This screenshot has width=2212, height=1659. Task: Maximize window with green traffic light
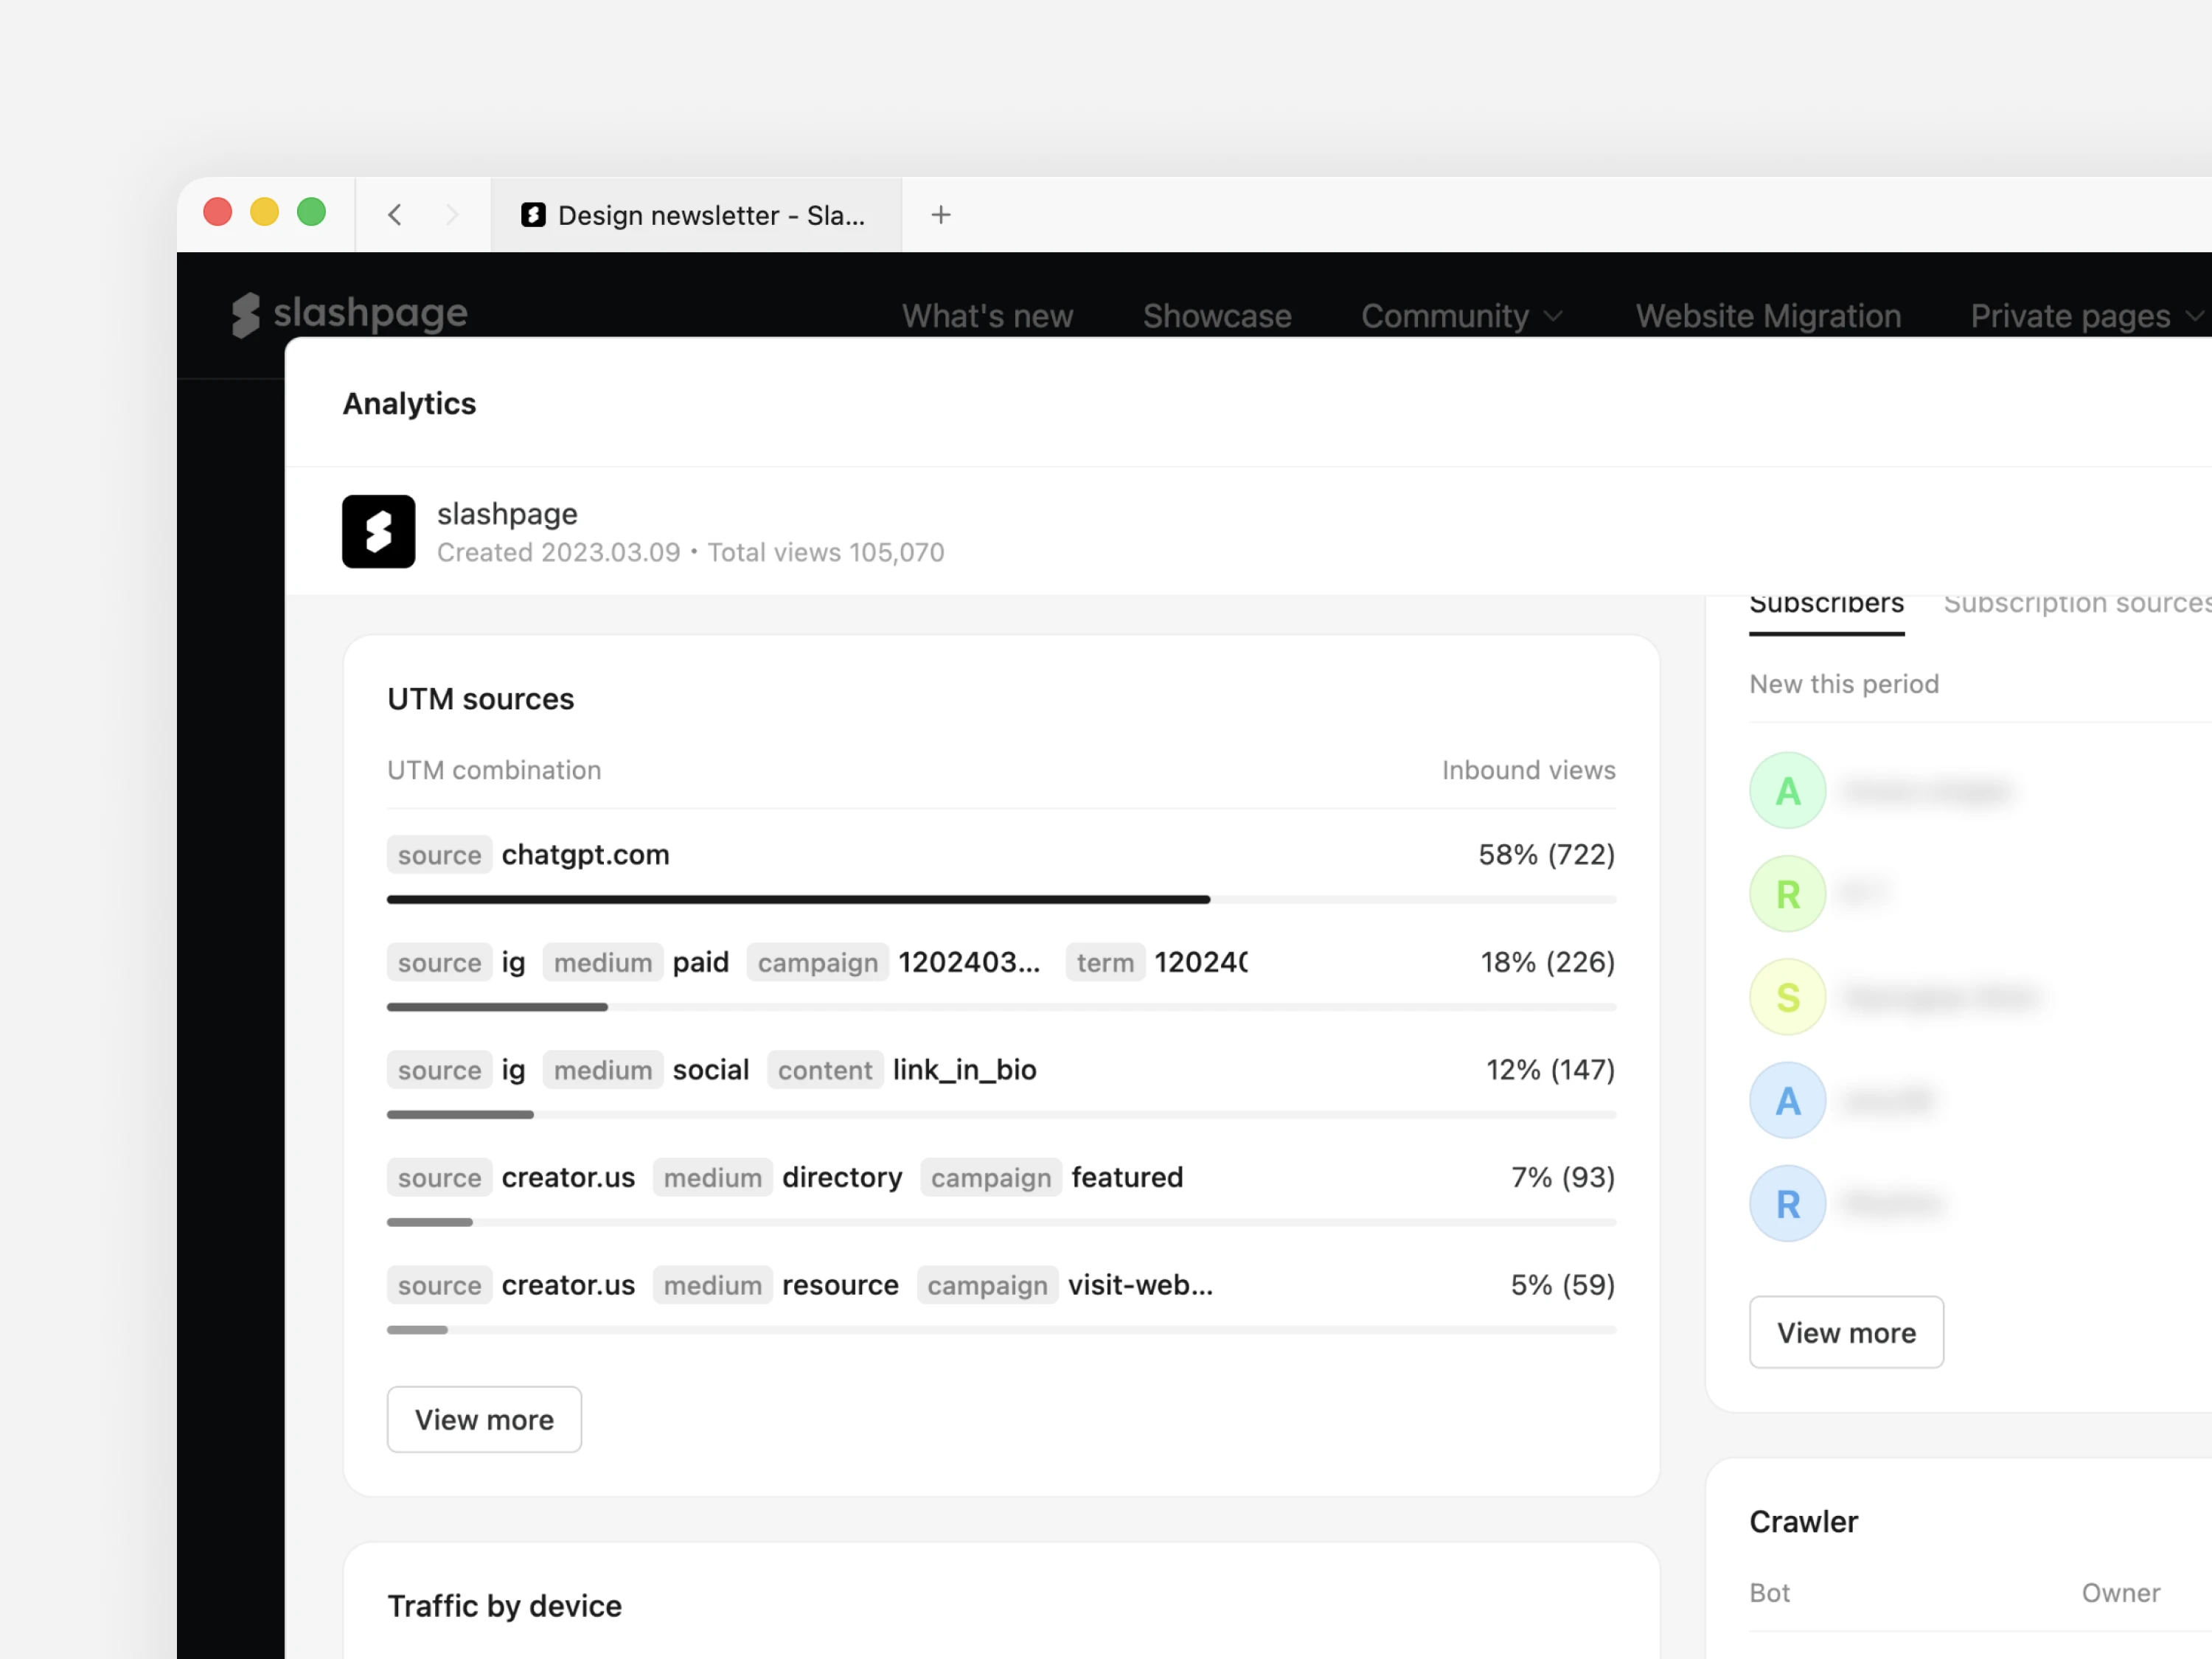pos(312,212)
